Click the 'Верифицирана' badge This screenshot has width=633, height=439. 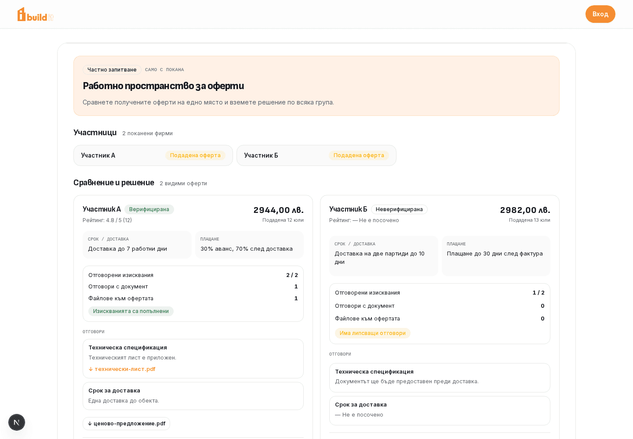tap(149, 209)
